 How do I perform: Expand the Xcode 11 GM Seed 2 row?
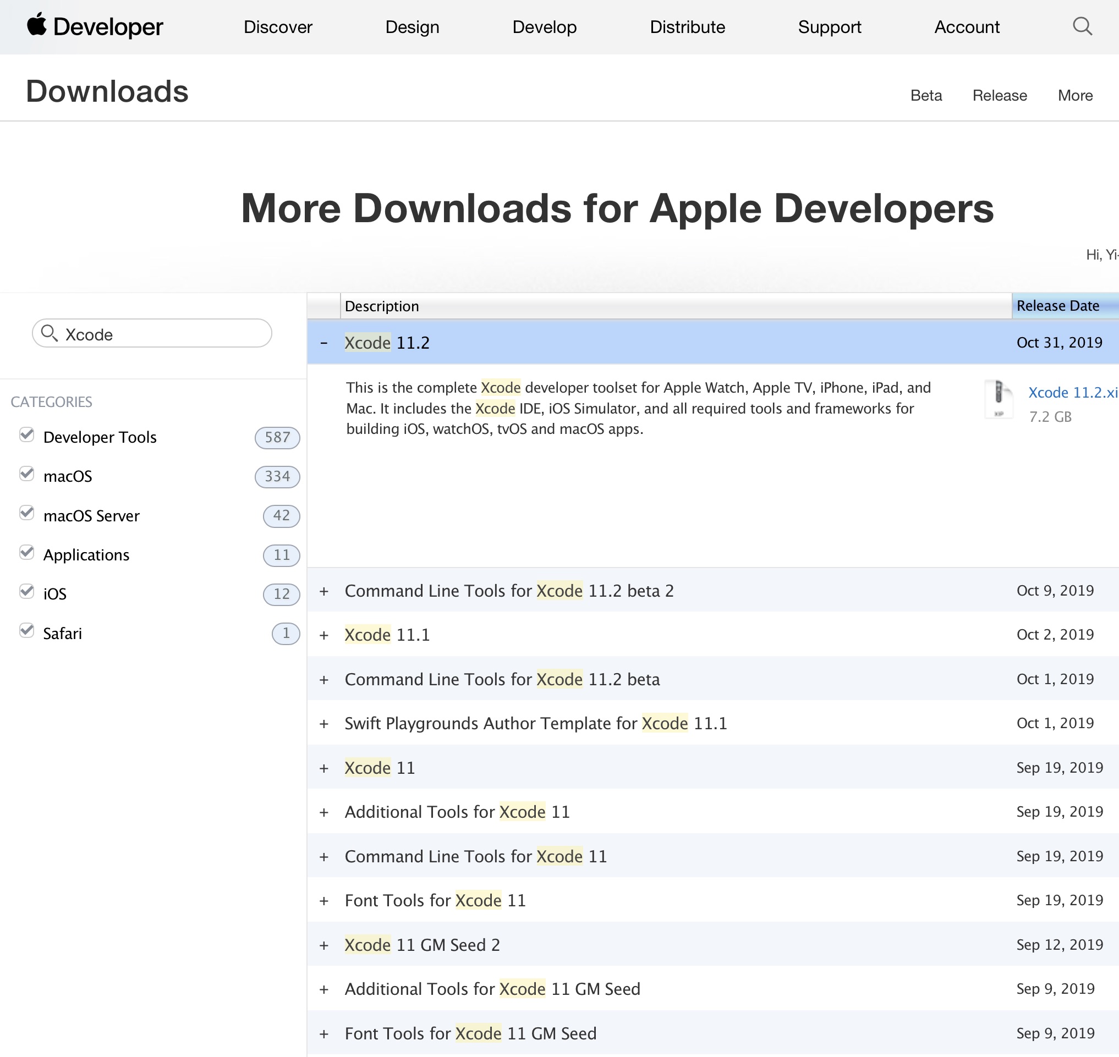click(324, 945)
